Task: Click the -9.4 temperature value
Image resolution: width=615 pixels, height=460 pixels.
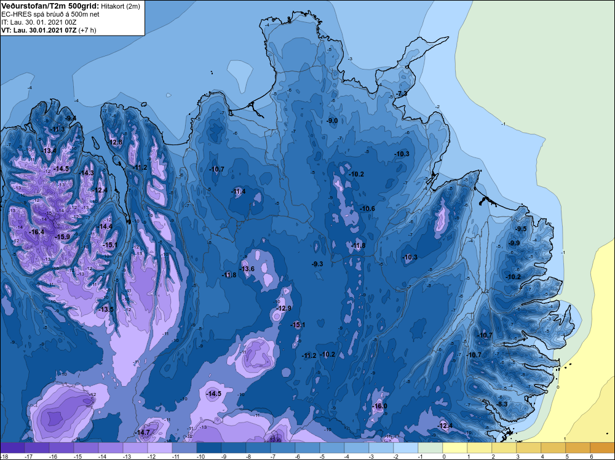Action: pyautogui.click(x=71, y=118)
